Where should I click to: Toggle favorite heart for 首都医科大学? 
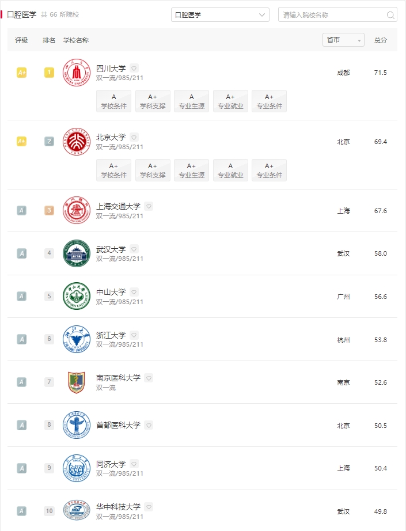149,426
